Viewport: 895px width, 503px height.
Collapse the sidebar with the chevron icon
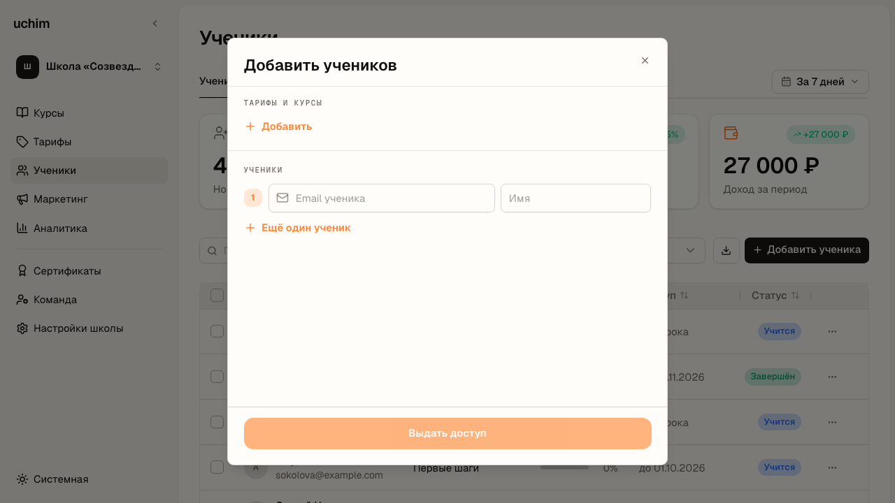pos(155,24)
